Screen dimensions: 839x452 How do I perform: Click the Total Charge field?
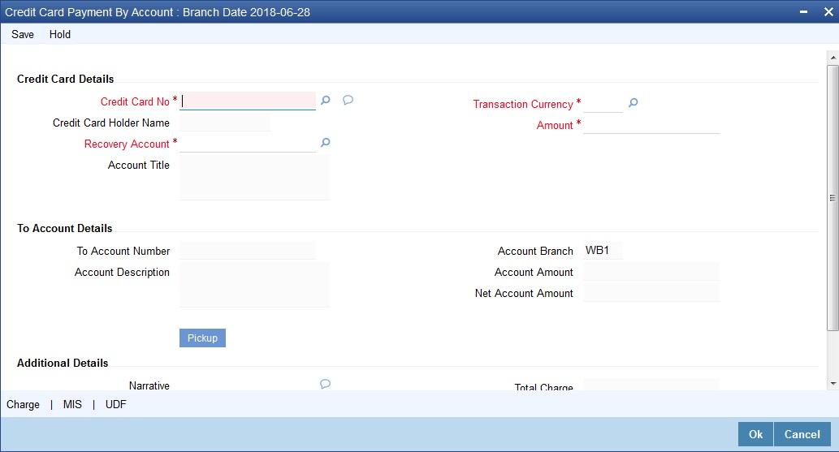(651, 384)
